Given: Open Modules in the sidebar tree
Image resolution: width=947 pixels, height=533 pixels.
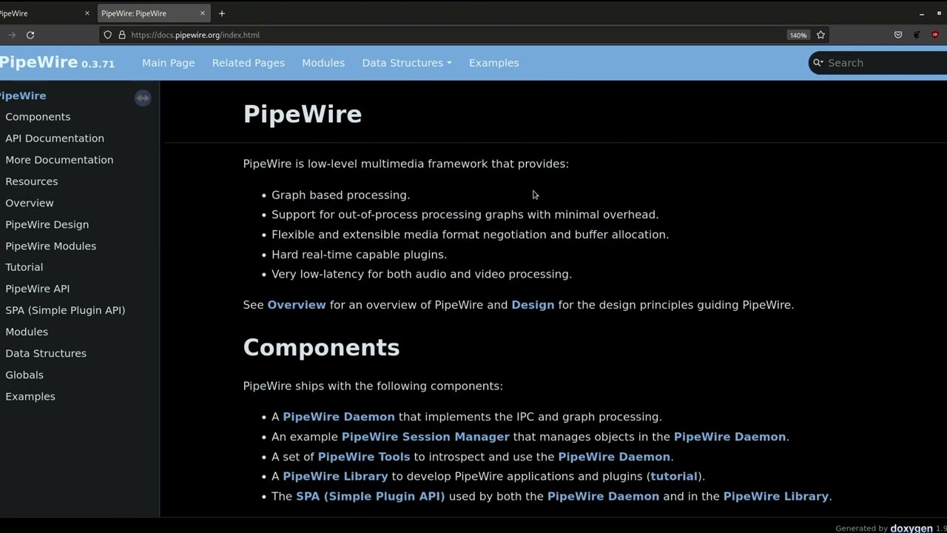Looking at the screenshot, I should point(27,332).
